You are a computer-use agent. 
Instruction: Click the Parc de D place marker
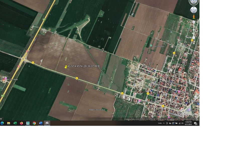tap(189, 110)
